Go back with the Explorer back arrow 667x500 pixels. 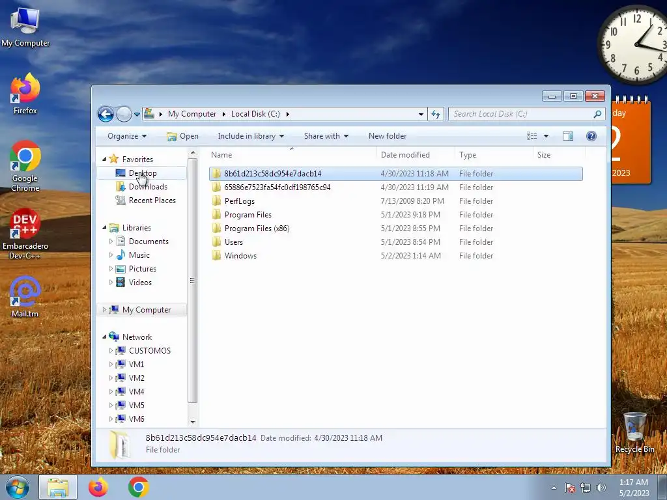pyautogui.click(x=106, y=114)
